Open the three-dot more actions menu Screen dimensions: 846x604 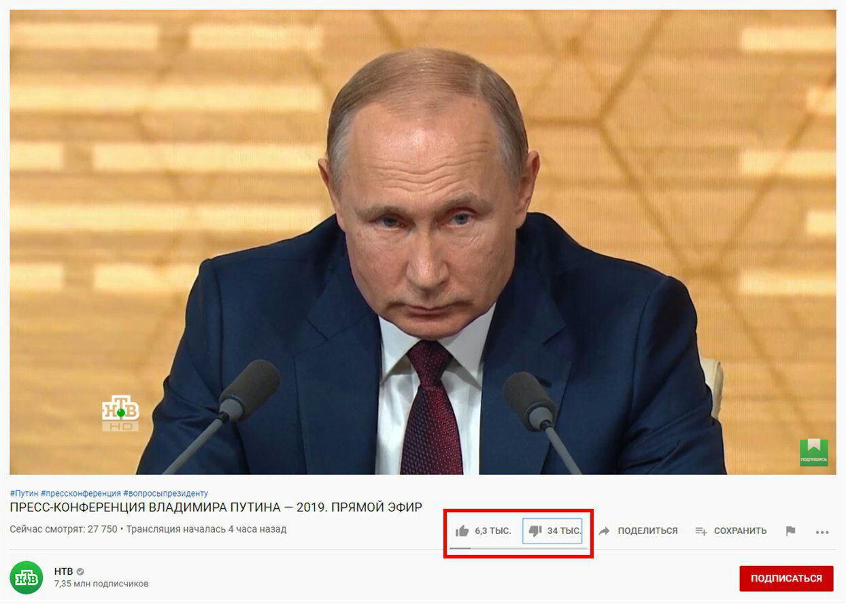click(822, 532)
